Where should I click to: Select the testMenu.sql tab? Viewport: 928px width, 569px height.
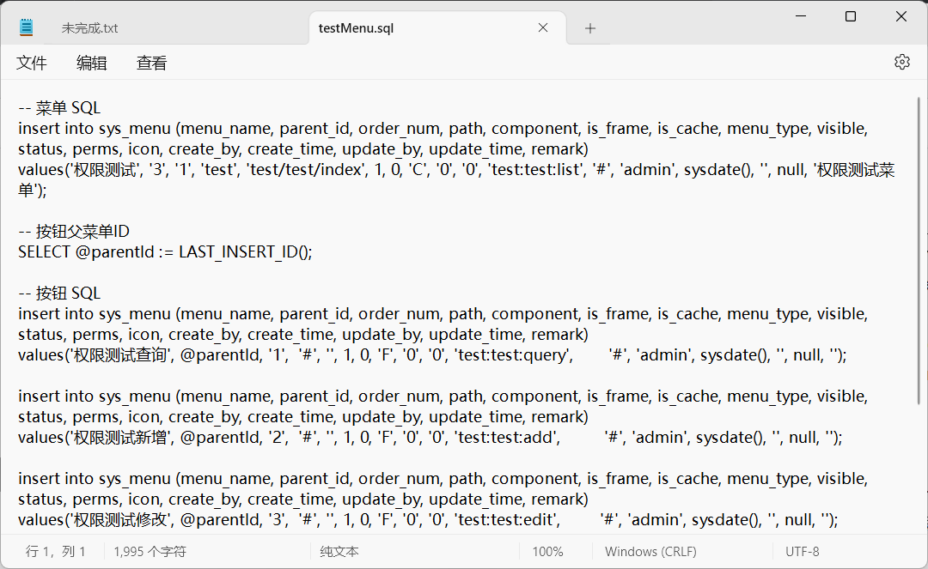[356, 28]
